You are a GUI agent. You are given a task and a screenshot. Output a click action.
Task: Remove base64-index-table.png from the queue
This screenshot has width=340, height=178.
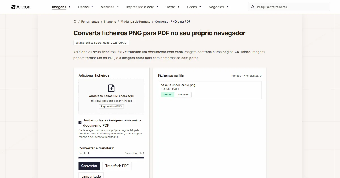(x=183, y=95)
